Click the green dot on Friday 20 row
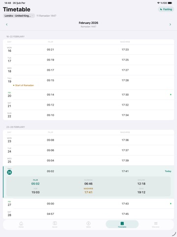The height and width of the screenshot is (237, 177). coord(171,95)
